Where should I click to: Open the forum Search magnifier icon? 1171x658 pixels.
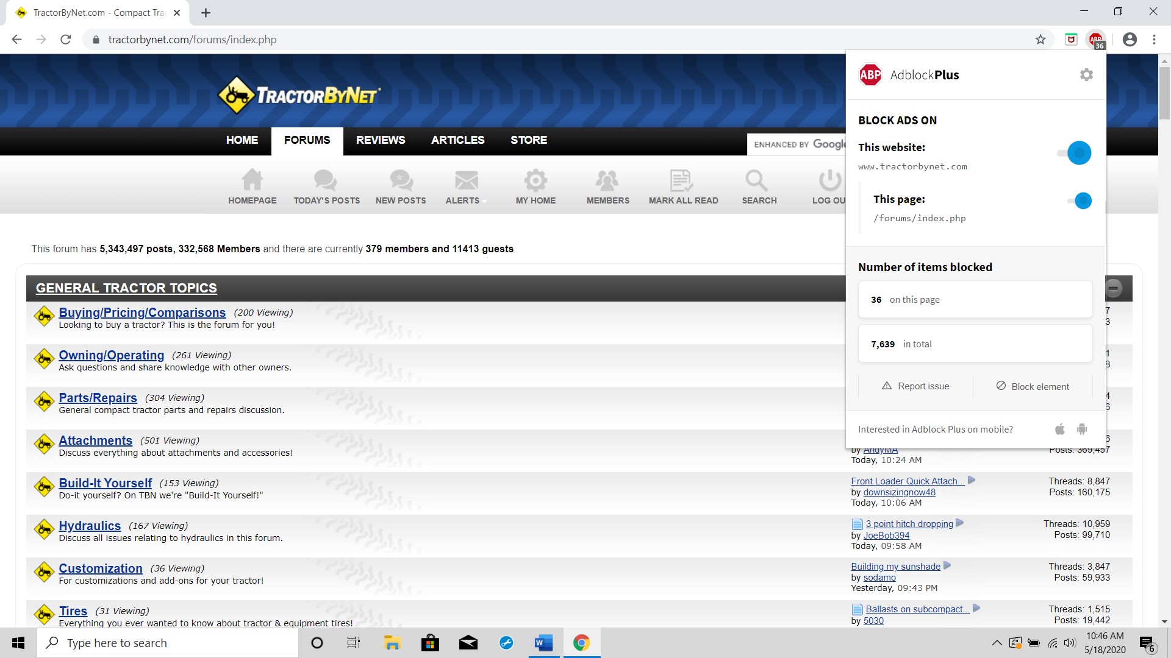click(x=757, y=181)
